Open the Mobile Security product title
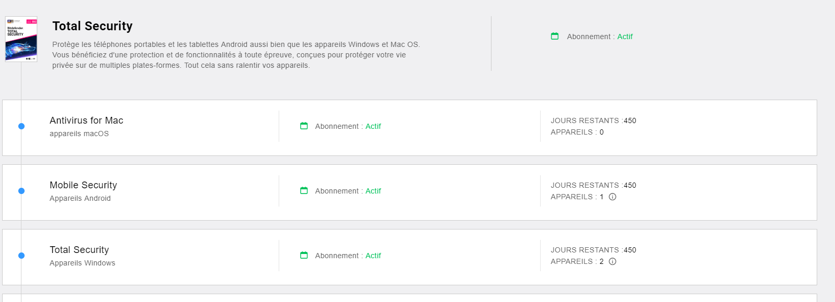The image size is (835, 302). coord(83,185)
